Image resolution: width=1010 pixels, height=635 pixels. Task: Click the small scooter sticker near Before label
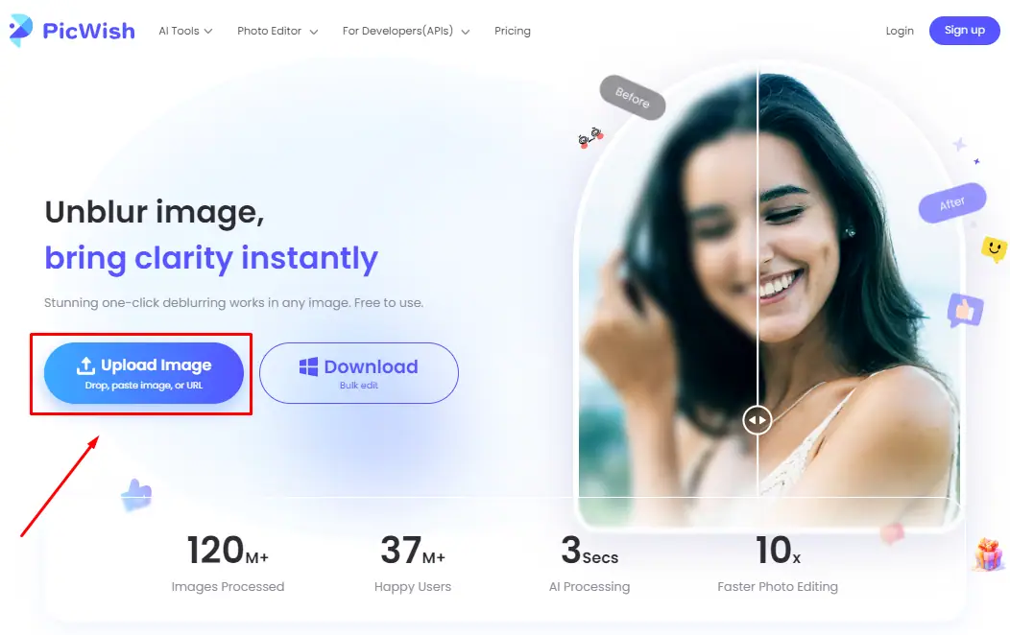pyautogui.click(x=590, y=137)
